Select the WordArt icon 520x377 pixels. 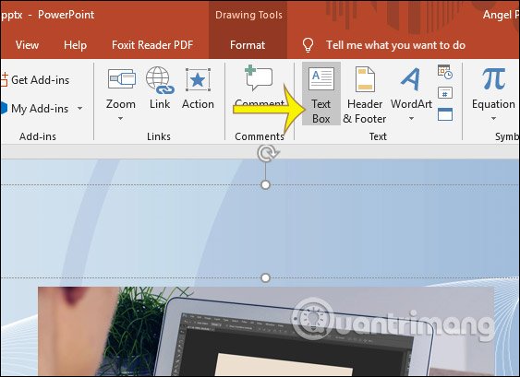410,79
